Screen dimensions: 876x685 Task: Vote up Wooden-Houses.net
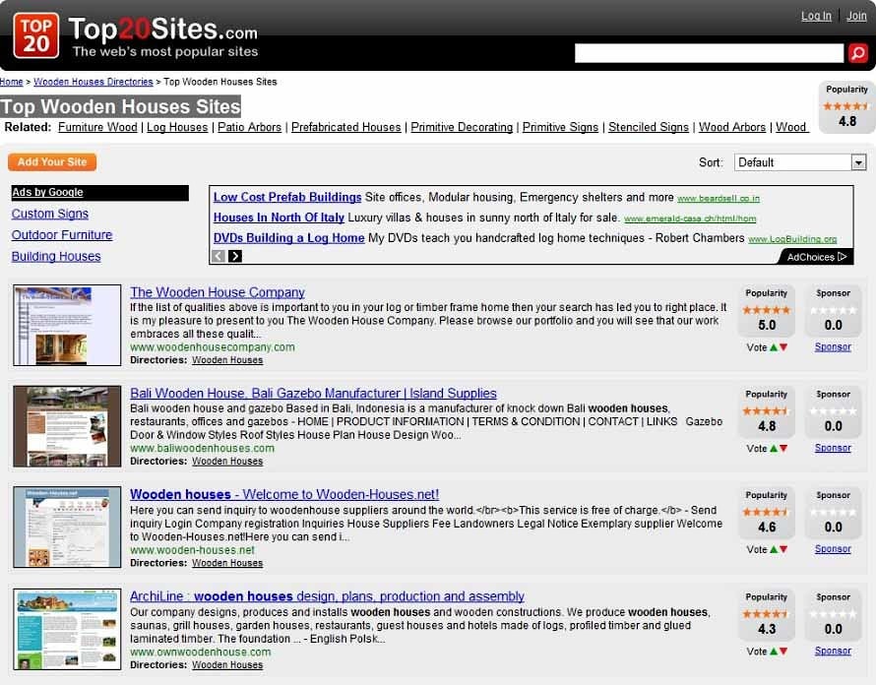[x=774, y=549]
